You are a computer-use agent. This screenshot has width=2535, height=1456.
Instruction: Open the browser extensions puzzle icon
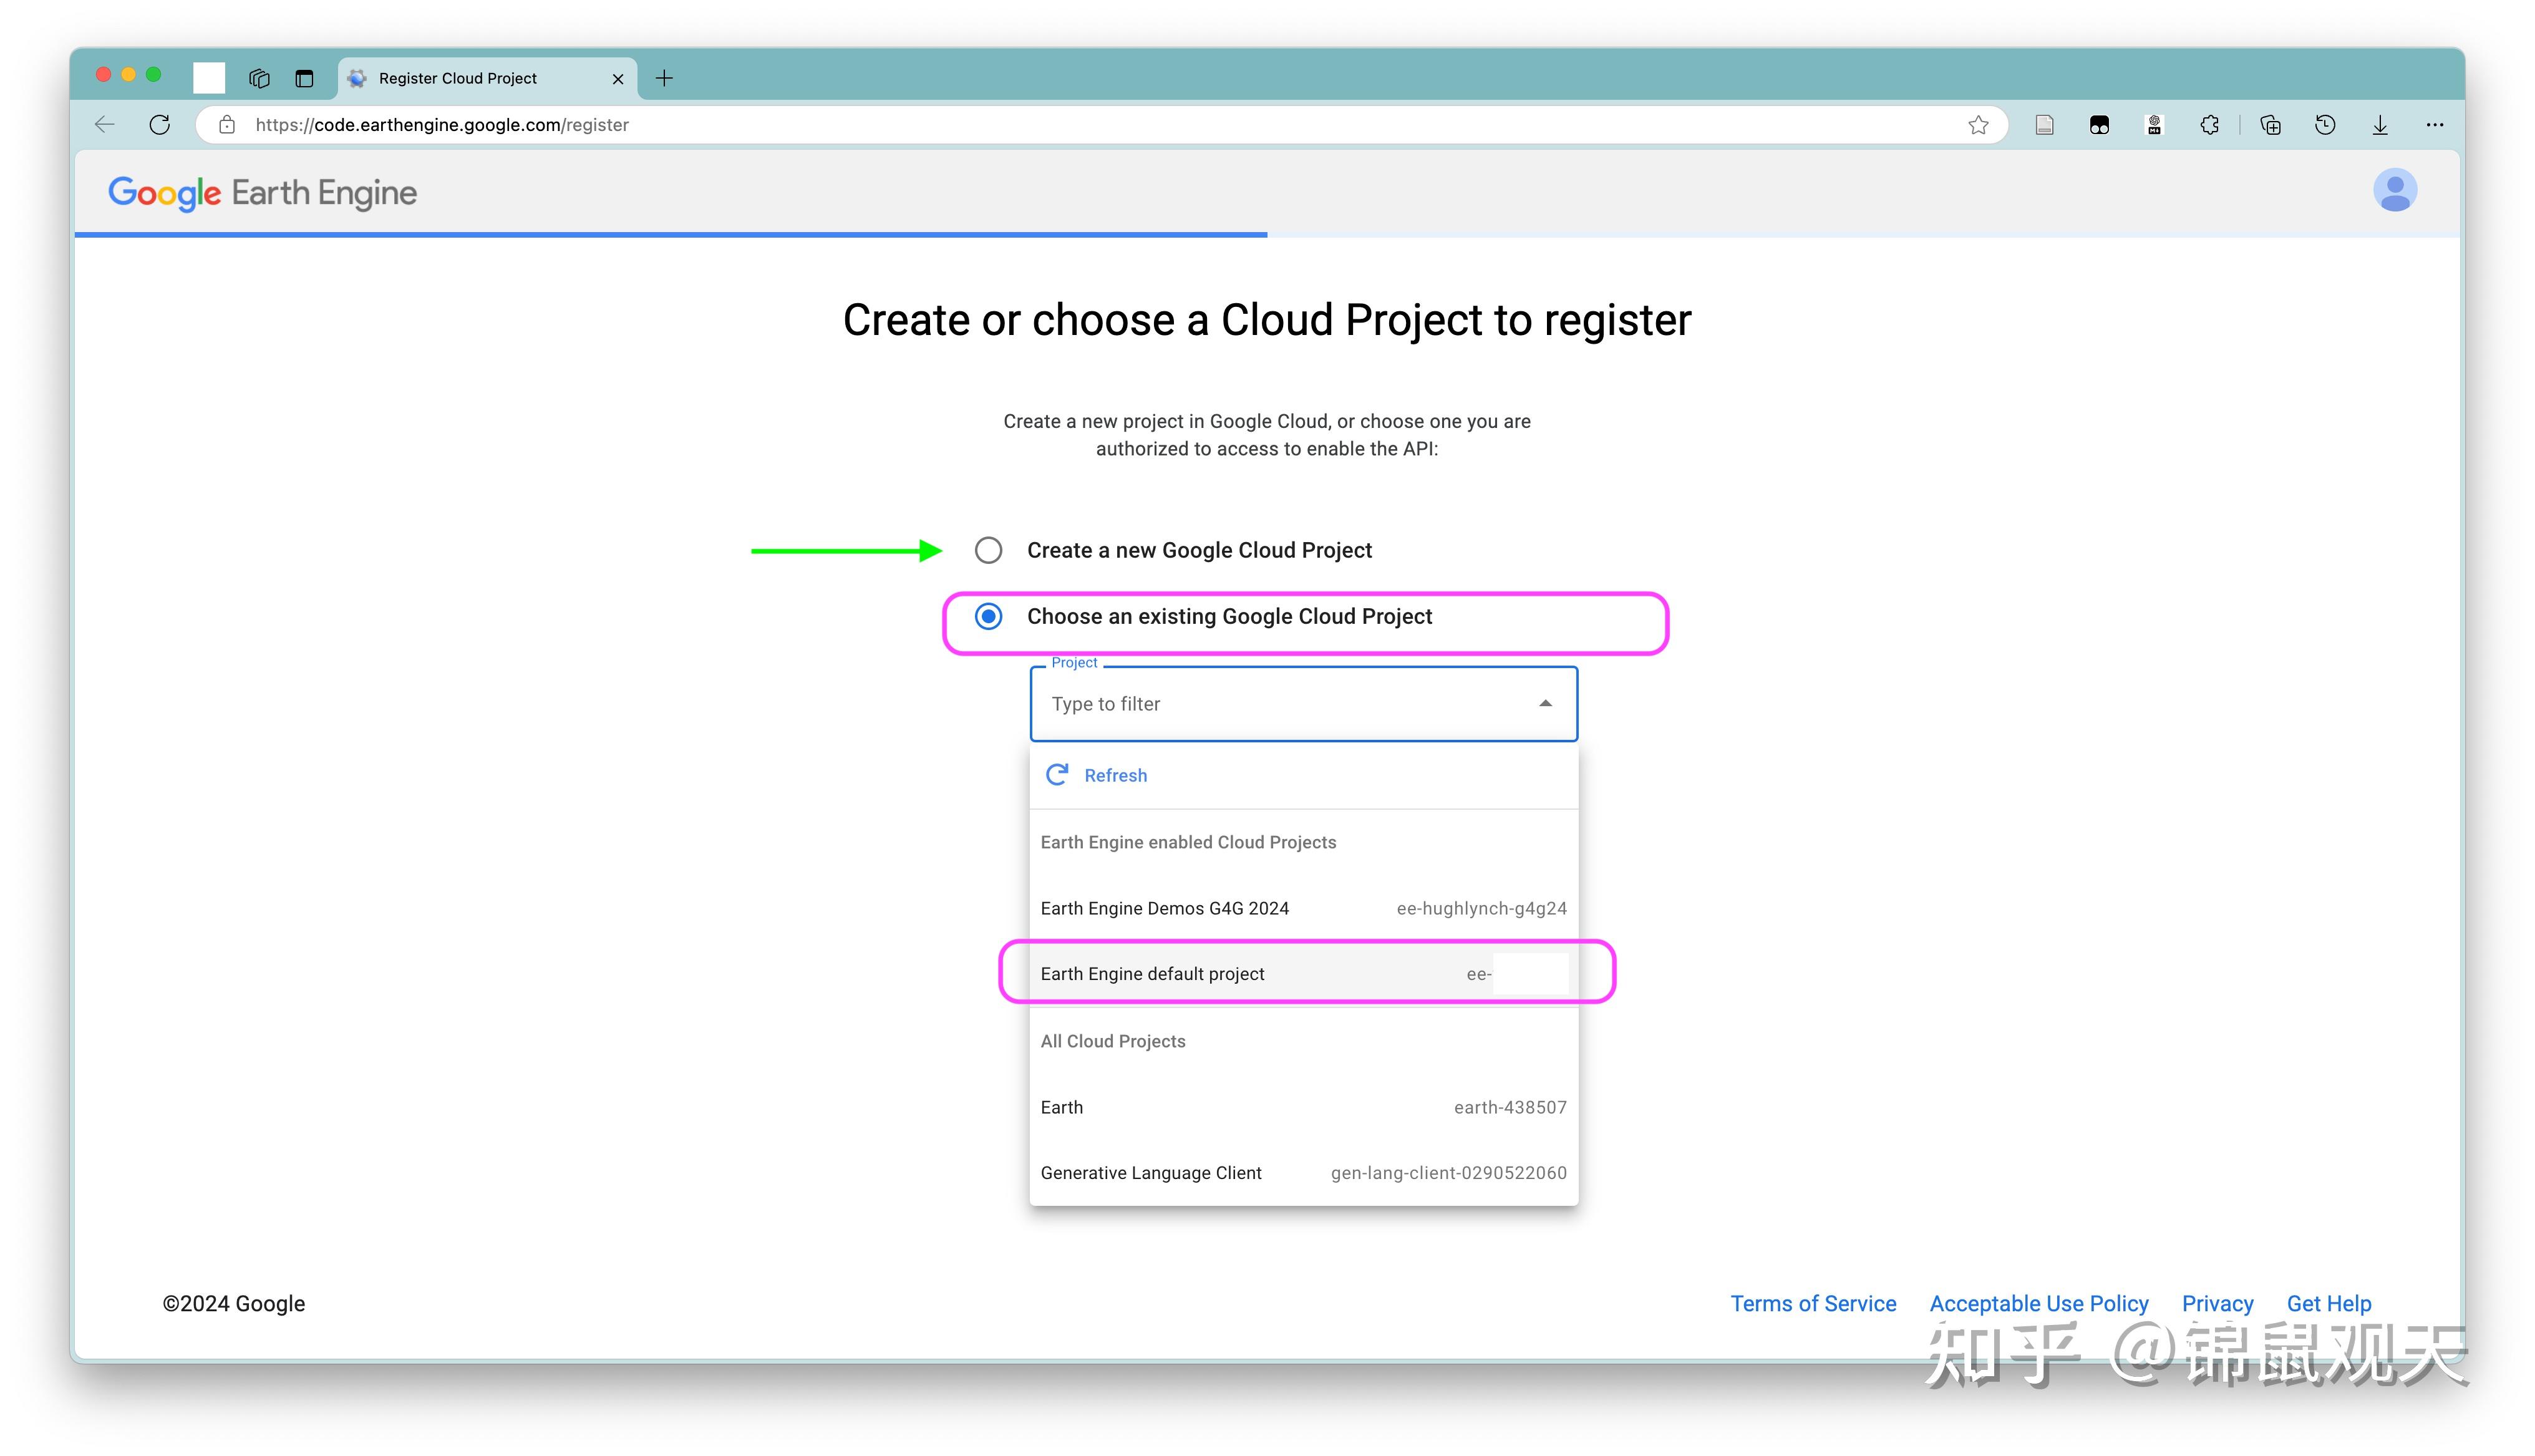[x=2209, y=125]
